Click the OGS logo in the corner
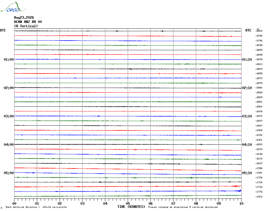Viewport: 264px width, 211px height. (13, 7)
